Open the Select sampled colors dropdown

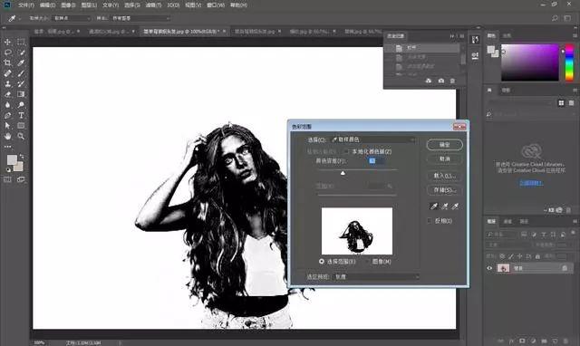click(x=373, y=139)
